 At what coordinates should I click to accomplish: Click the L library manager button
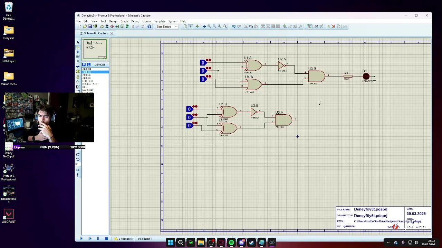tap(89, 64)
